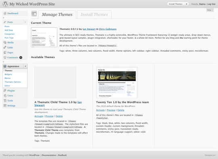Open Feedback link in footer
This screenshot has width=218, height=159.
pyautogui.click(x=62, y=155)
